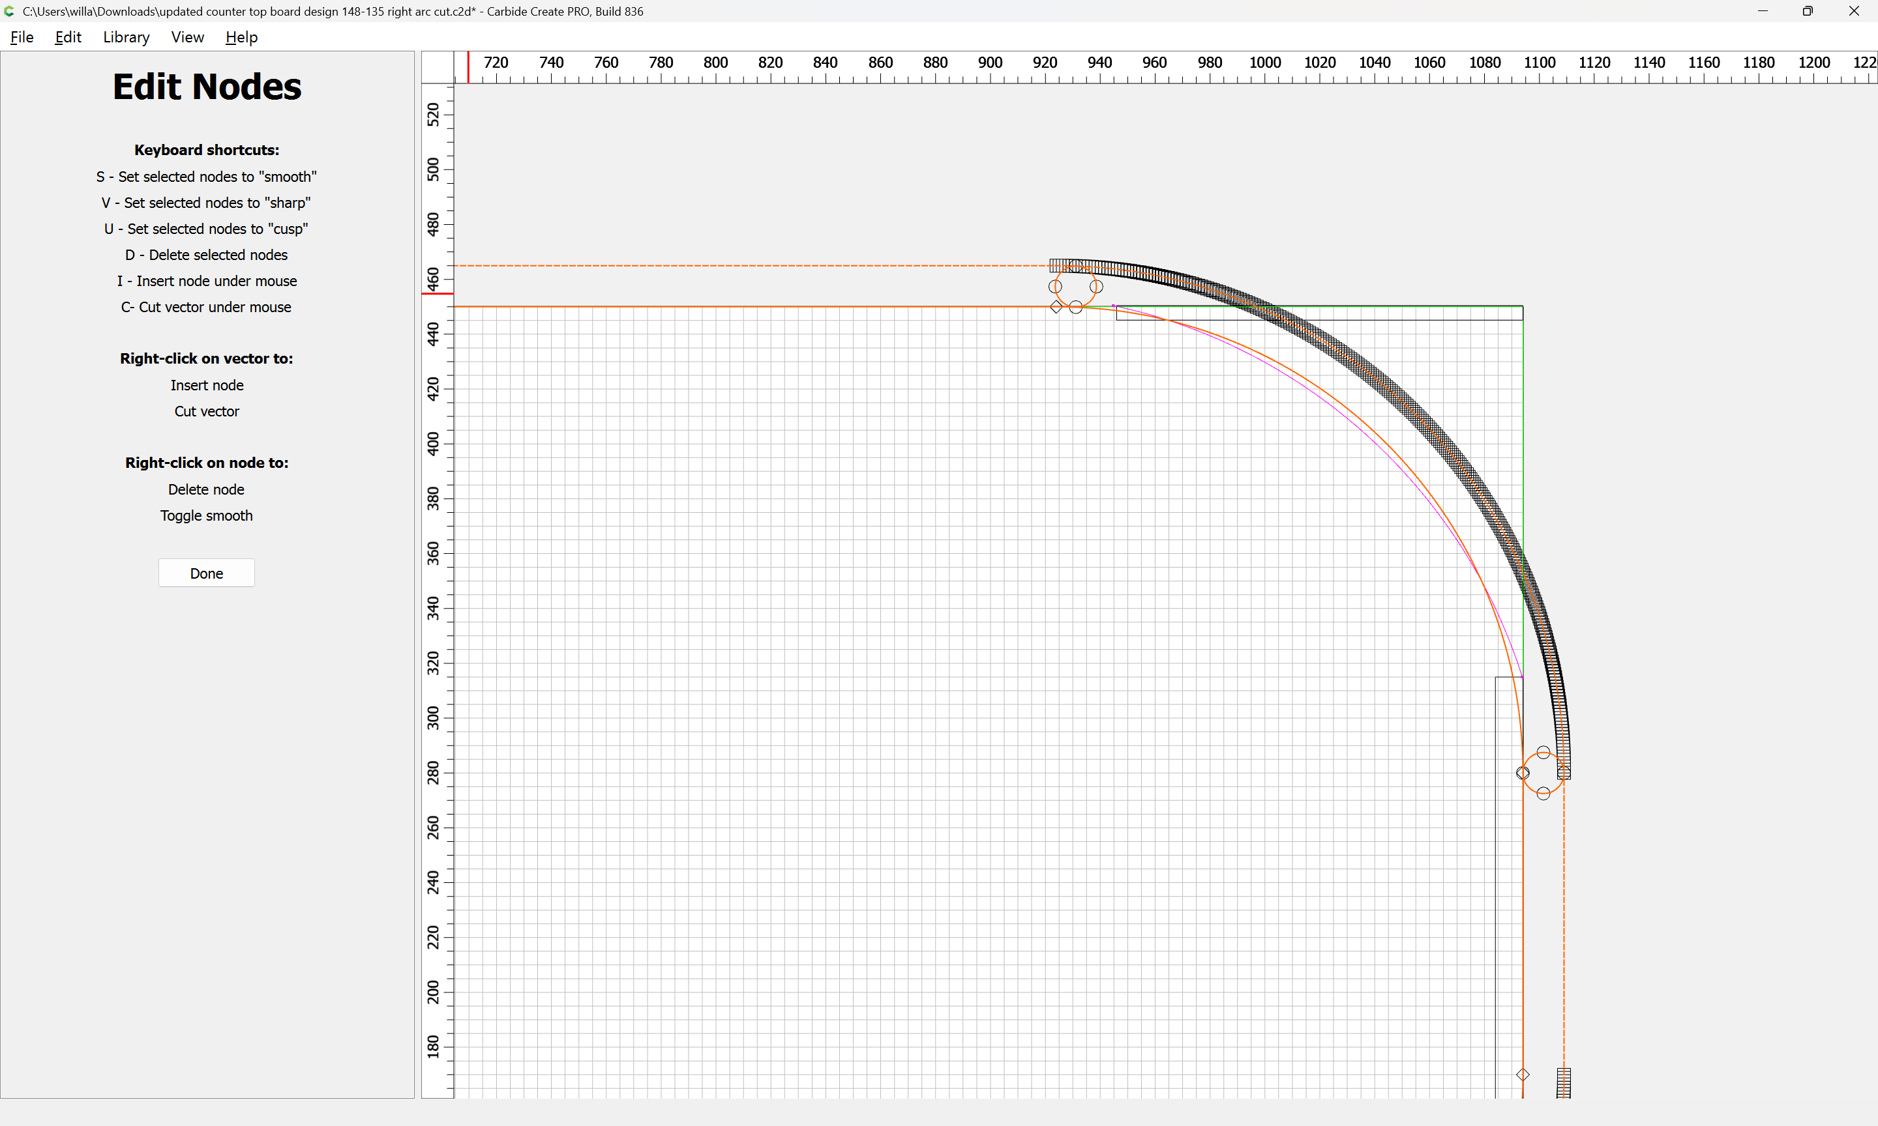The width and height of the screenshot is (1878, 1126).
Task: Click left handle of upper small orange circle
Action: coord(1055,287)
